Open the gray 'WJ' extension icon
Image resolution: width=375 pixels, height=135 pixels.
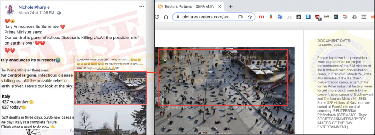pyautogui.click(x=364, y=17)
